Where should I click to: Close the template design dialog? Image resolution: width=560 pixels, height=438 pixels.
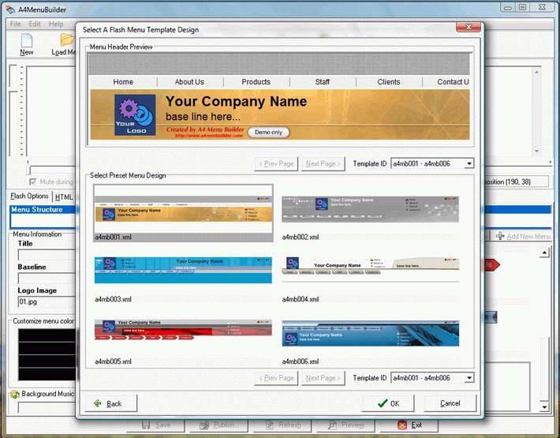click(469, 27)
